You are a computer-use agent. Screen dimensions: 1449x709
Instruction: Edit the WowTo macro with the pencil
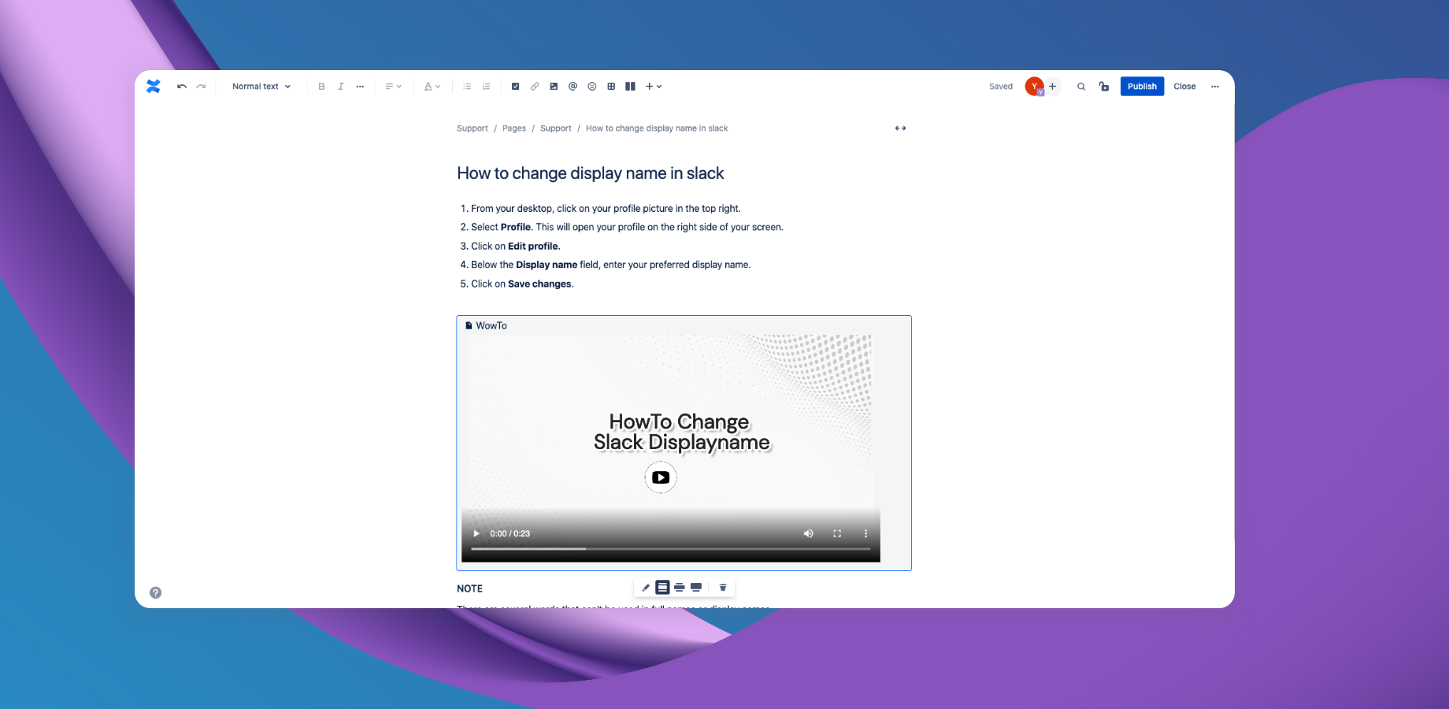tap(646, 588)
